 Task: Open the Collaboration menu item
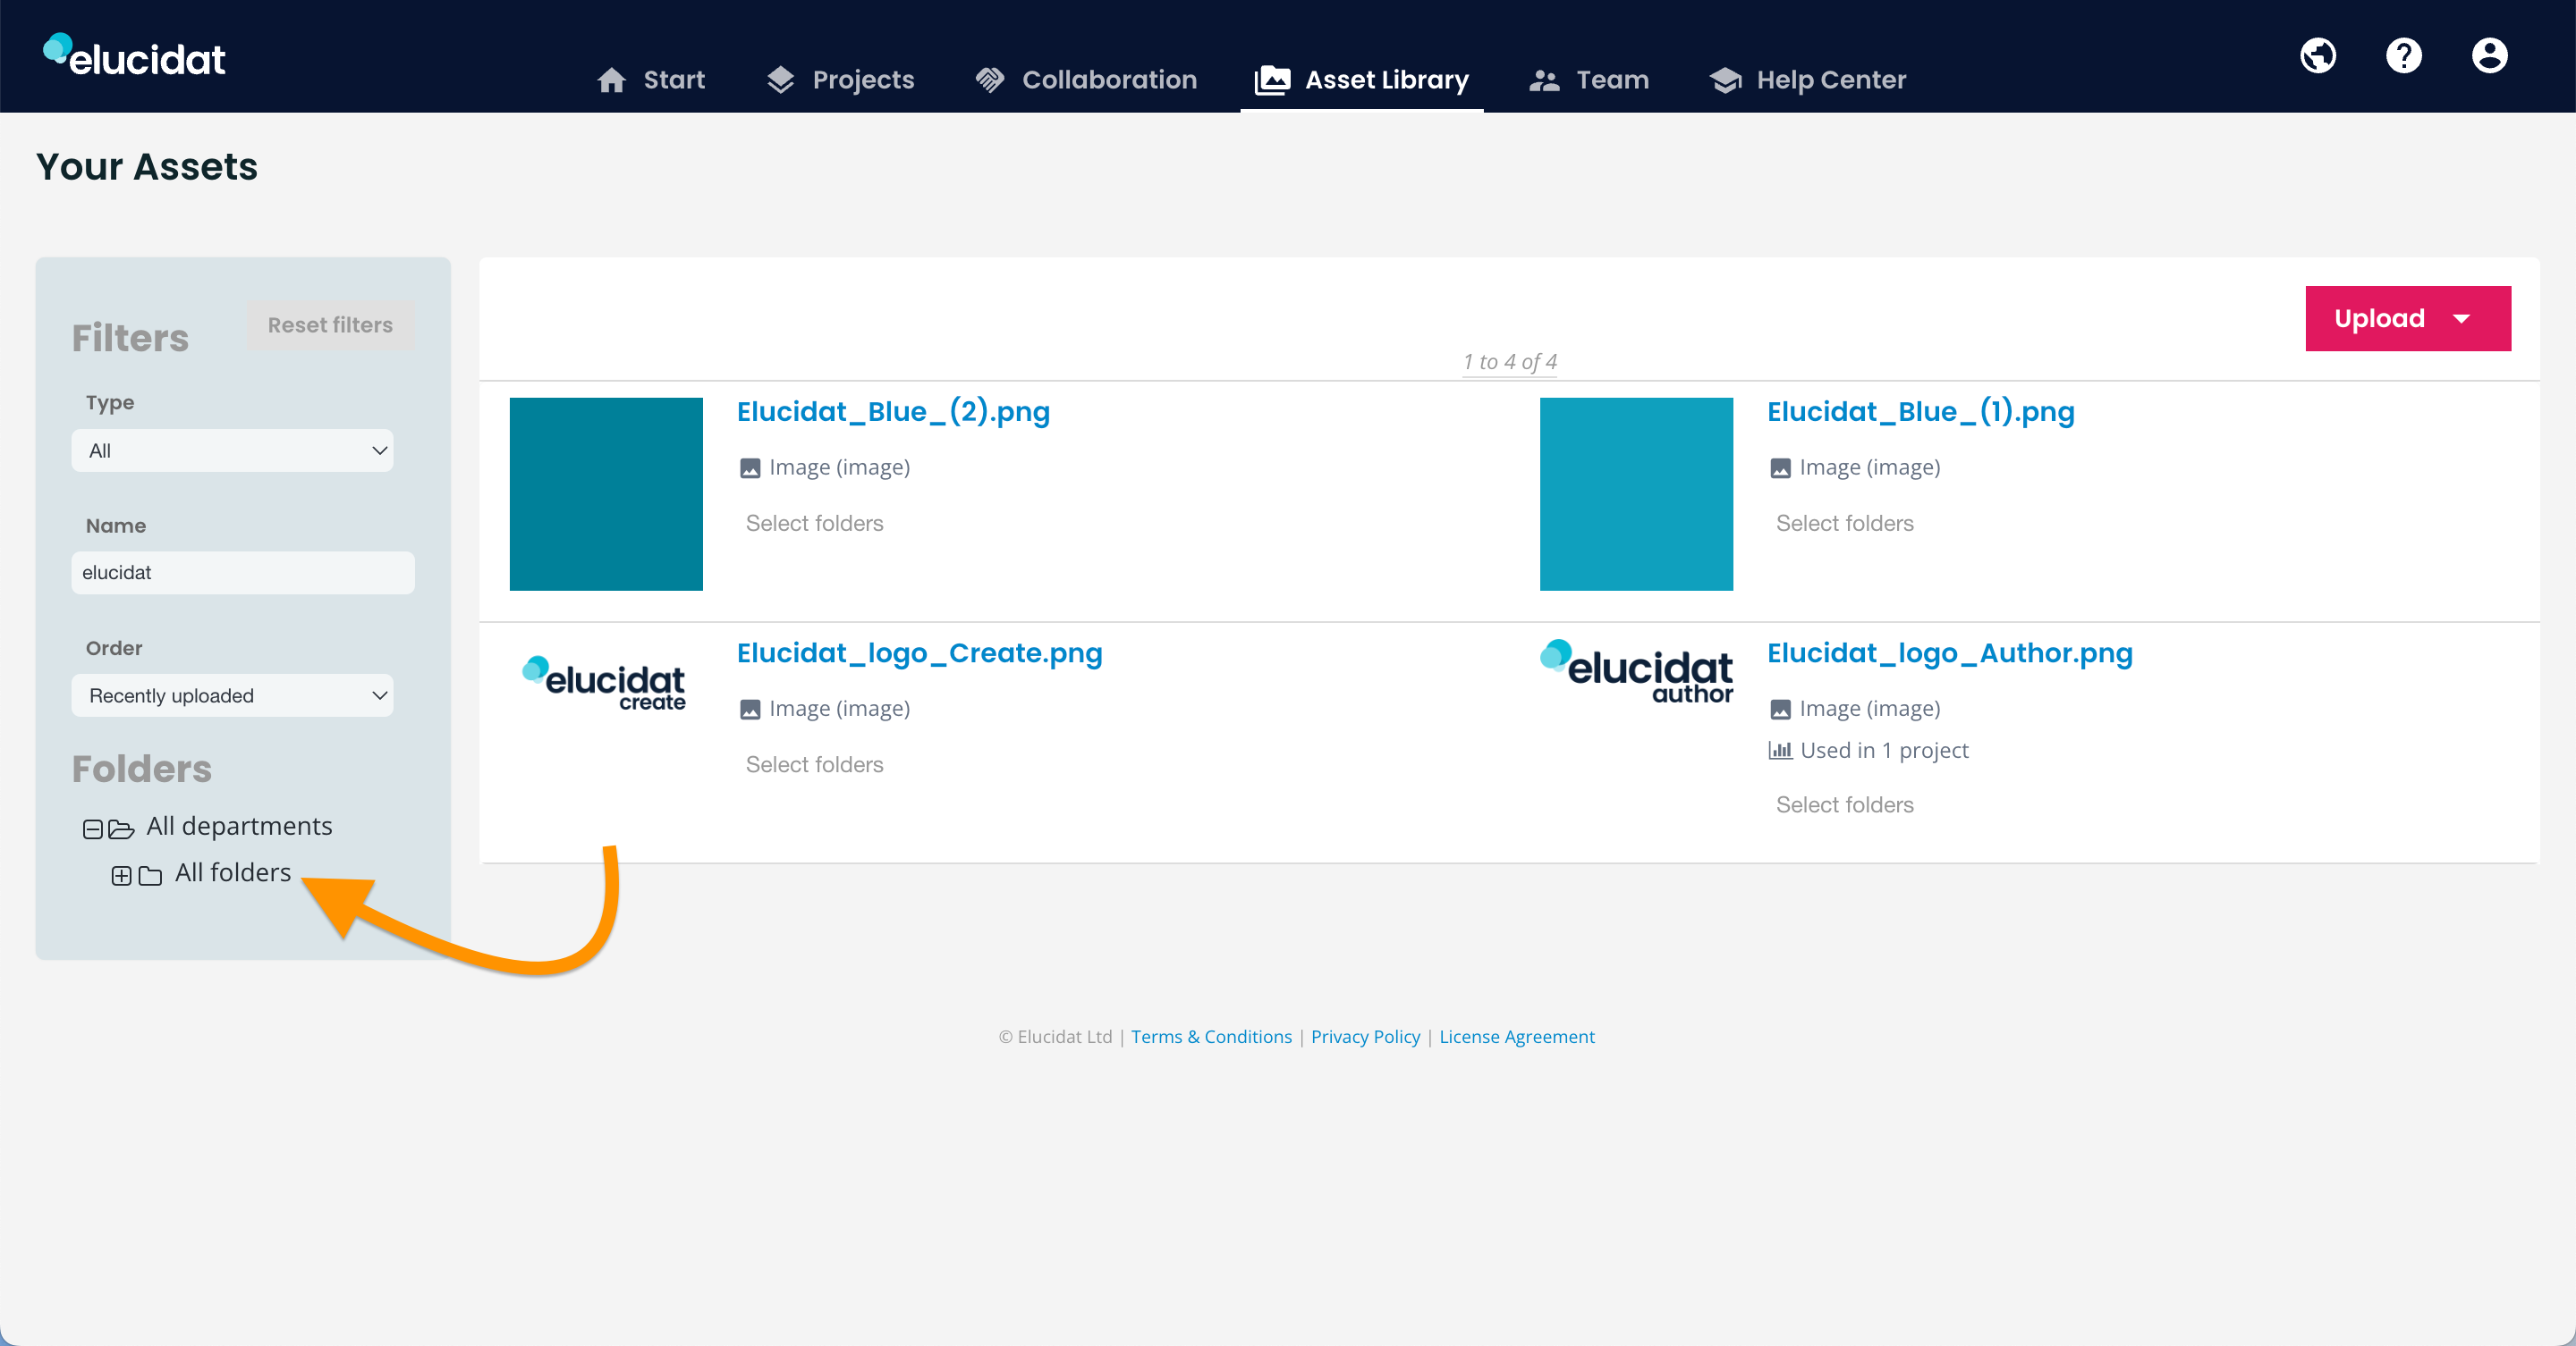coord(1086,80)
